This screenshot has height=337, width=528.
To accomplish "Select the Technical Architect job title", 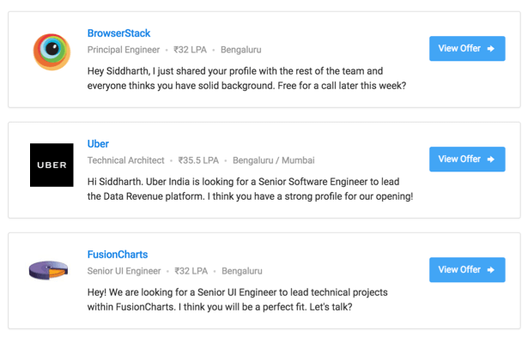I will 126,160.
